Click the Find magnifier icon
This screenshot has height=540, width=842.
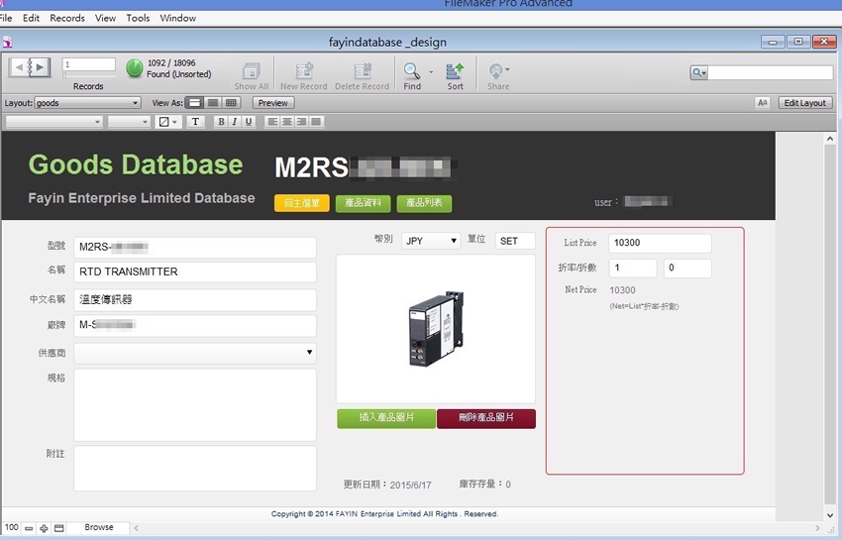tap(411, 70)
